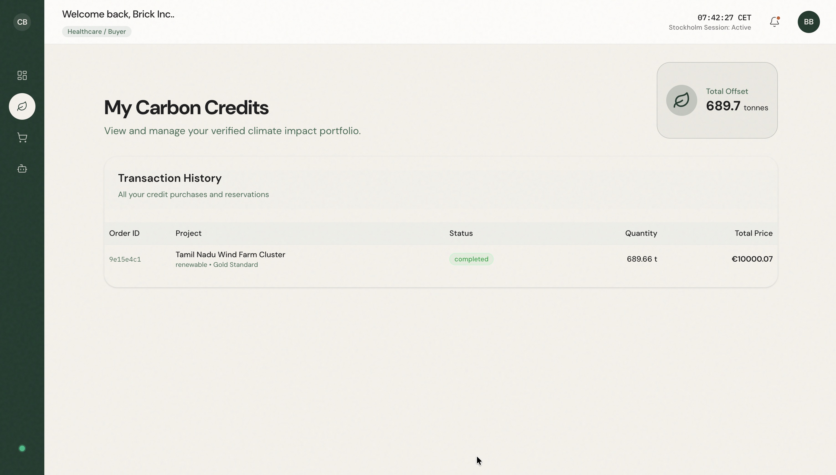Open Tamil Nadu Wind Farm Cluster project
The image size is (836, 475).
click(x=230, y=254)
